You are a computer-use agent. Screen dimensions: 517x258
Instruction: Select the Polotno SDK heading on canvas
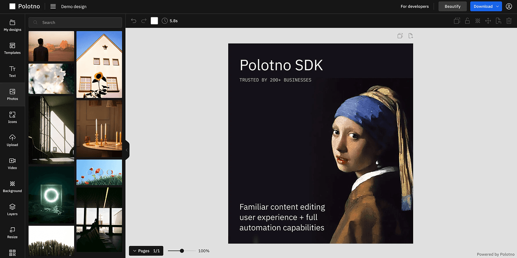coord(281,65)
